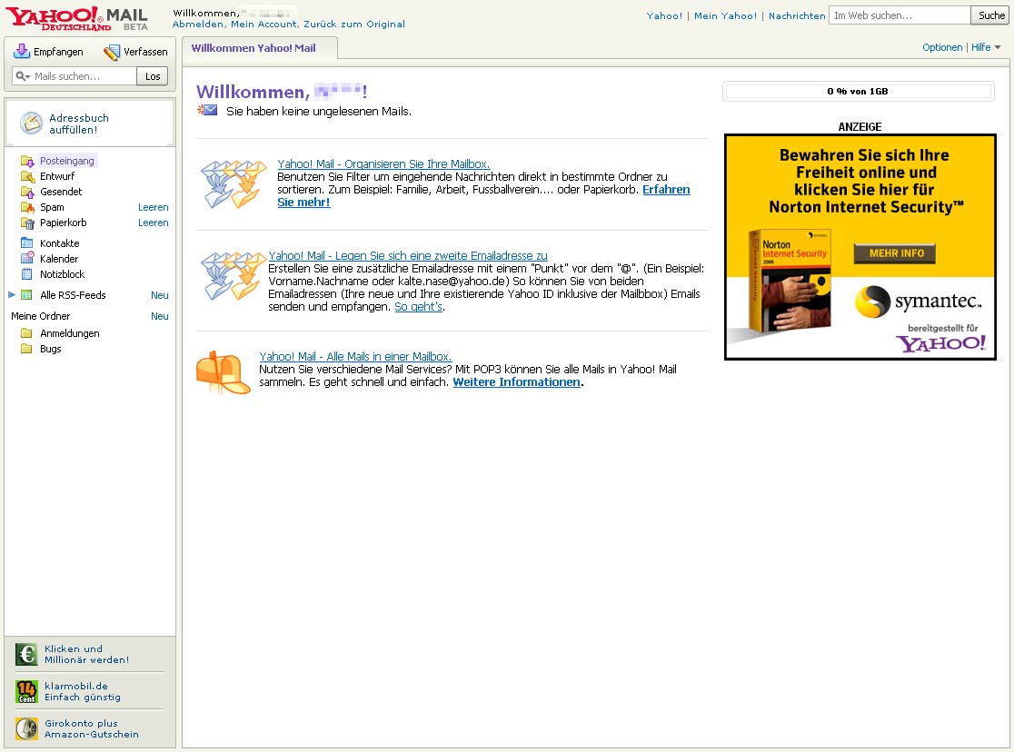
Task: Open the Entwurf folder
Action: point(57,176)
